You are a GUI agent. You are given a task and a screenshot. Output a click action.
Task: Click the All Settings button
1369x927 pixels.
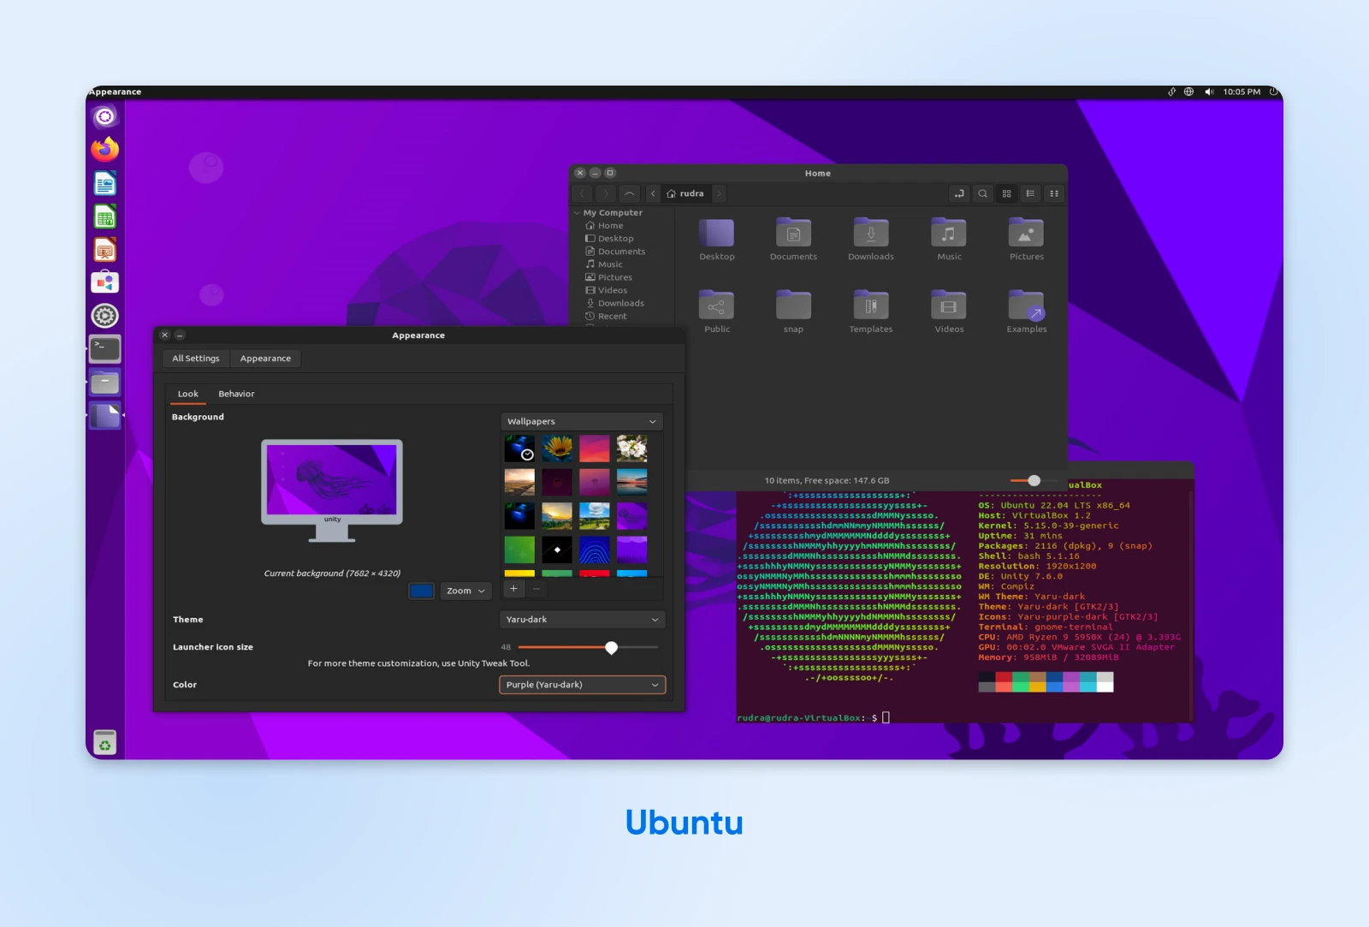click(x=196, y=359)
